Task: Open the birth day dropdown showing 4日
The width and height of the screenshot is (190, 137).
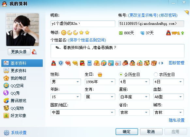Action: coord(168,82)
